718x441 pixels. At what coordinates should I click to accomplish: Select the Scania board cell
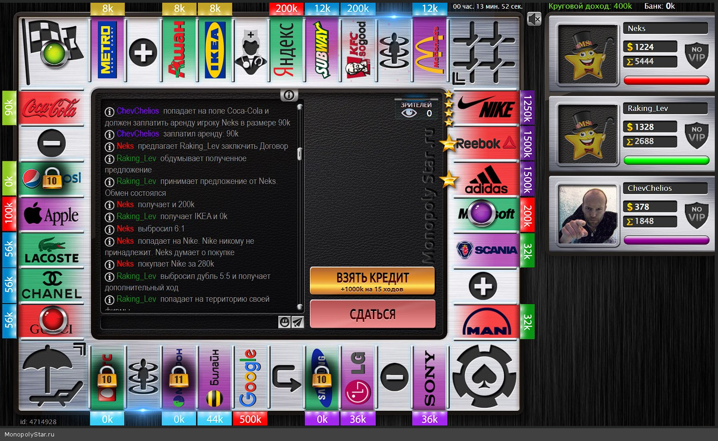(x=486, y=250)
